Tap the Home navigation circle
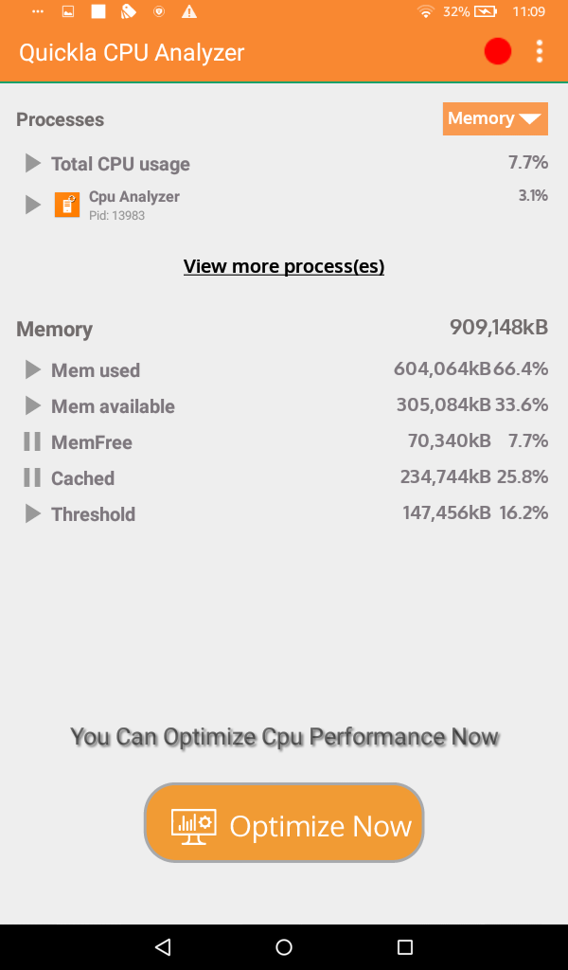The width and height of the screenshot is (568, 970). pos(284,946)
